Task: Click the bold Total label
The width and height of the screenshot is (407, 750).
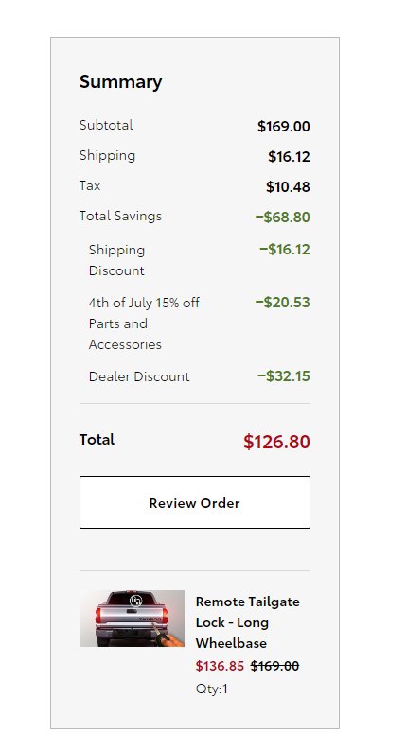Action: pyautogui.click(x=97, y=440)
